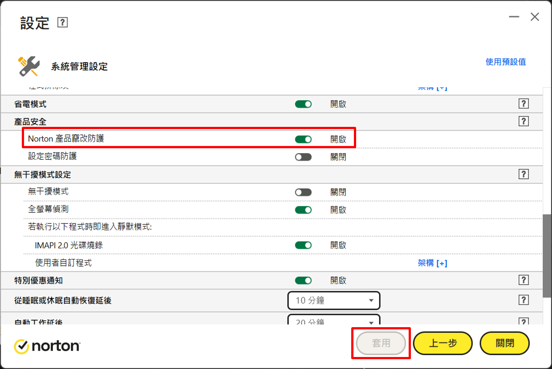Turn on 無干擾模式 toggle

[x=303, y=192]
